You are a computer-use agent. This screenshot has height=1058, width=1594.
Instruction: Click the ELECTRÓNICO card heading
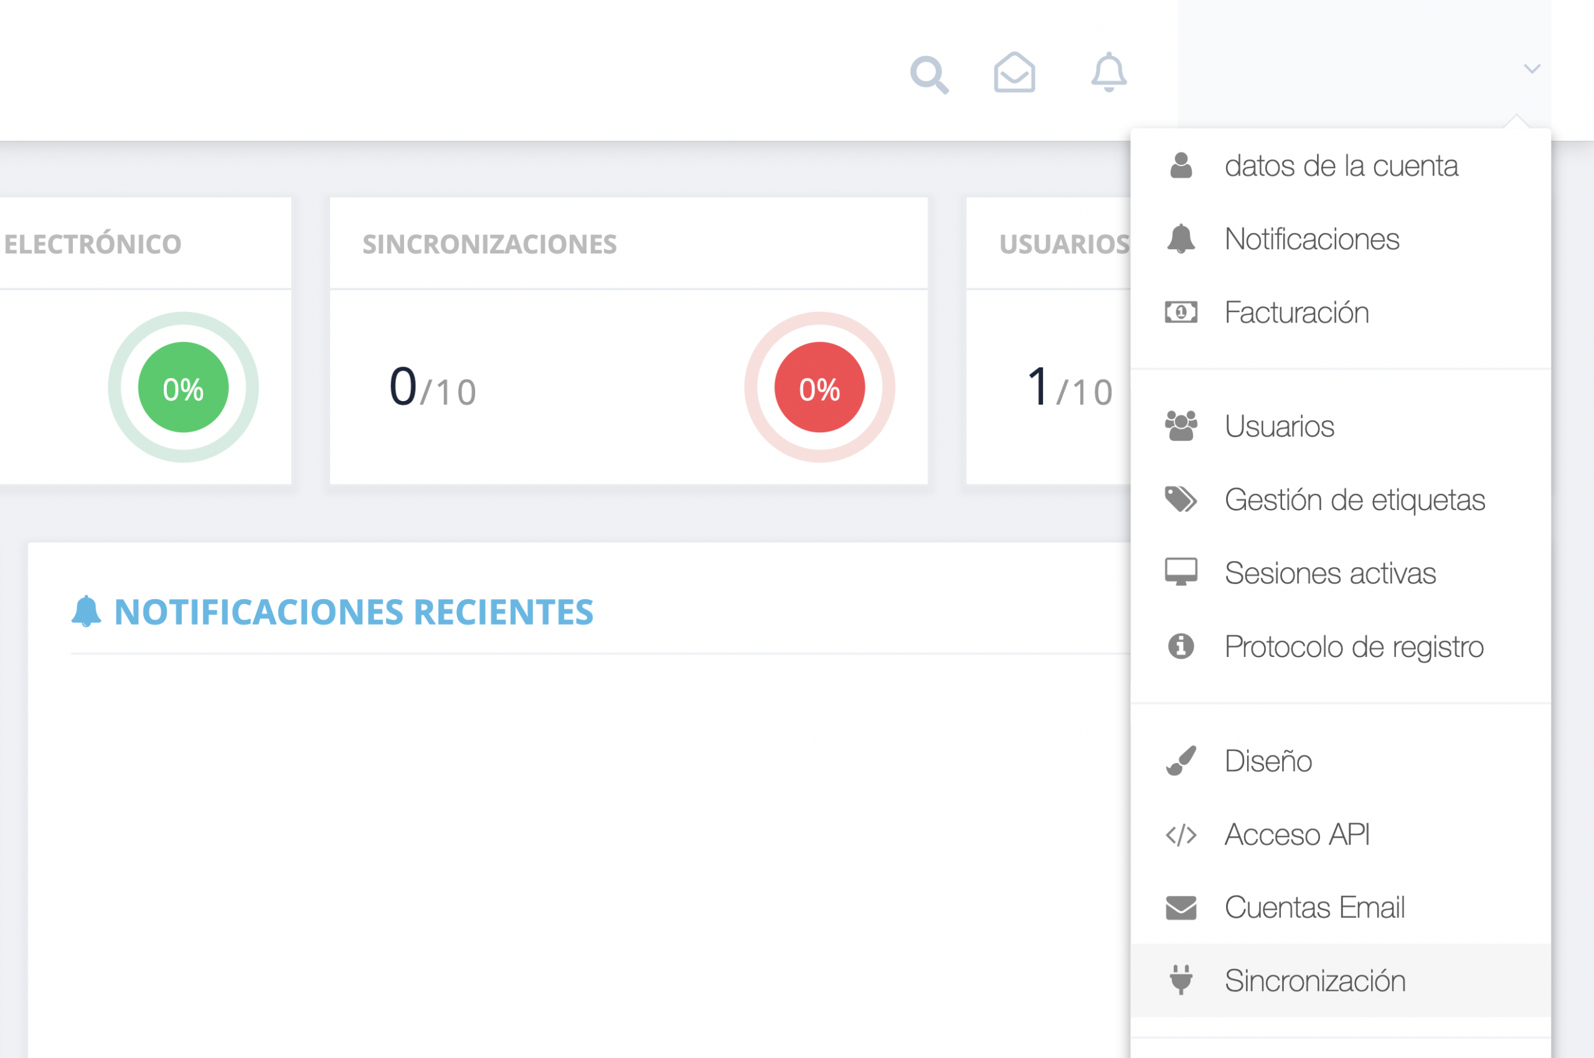coord(92,243)
